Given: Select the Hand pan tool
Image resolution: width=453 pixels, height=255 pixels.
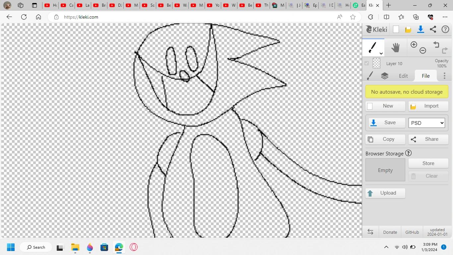Looking at the screenshot, I should point(396,47).
